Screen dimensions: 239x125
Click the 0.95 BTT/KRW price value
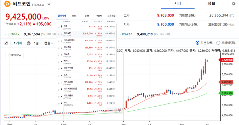90,96
